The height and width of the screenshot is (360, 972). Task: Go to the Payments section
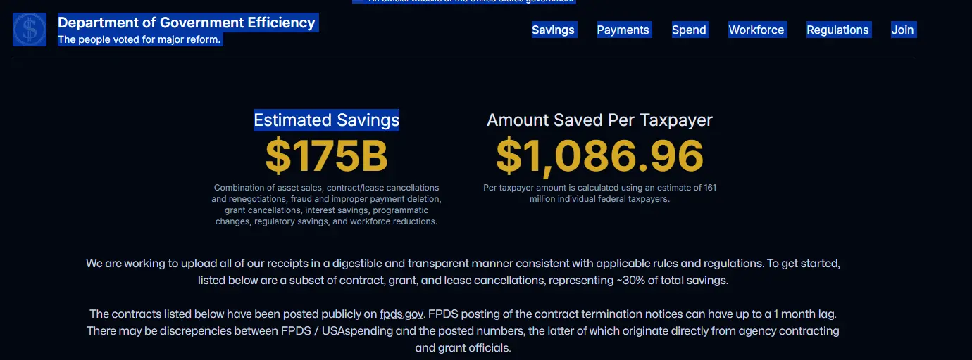pyautogui.click(x=623, y=30)
